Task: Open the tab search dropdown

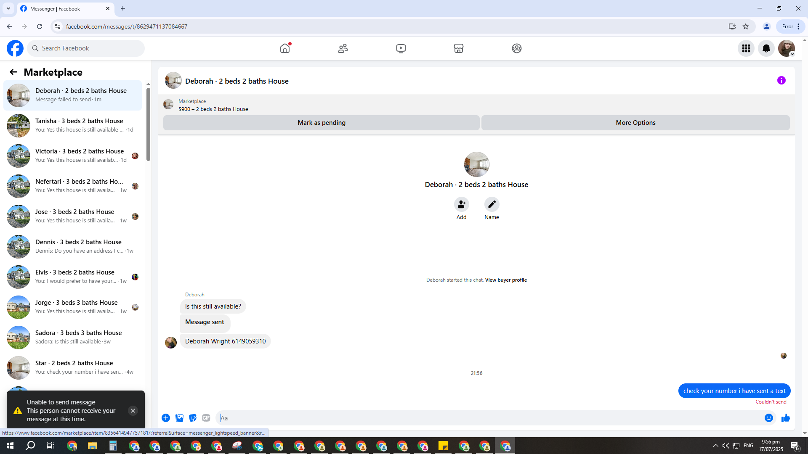Action: 8,8
